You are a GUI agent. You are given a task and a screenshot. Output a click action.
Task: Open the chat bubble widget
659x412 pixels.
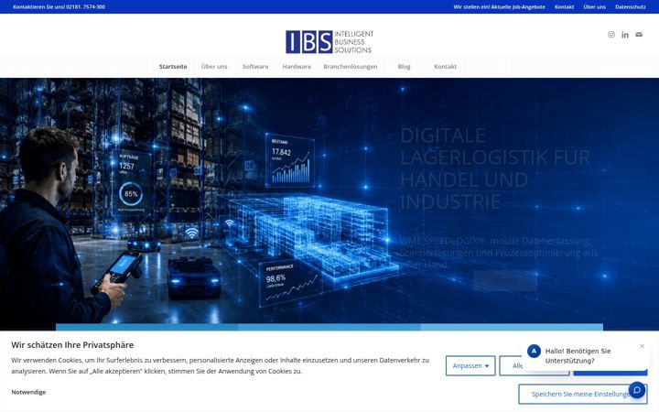[x=637, y=390]
